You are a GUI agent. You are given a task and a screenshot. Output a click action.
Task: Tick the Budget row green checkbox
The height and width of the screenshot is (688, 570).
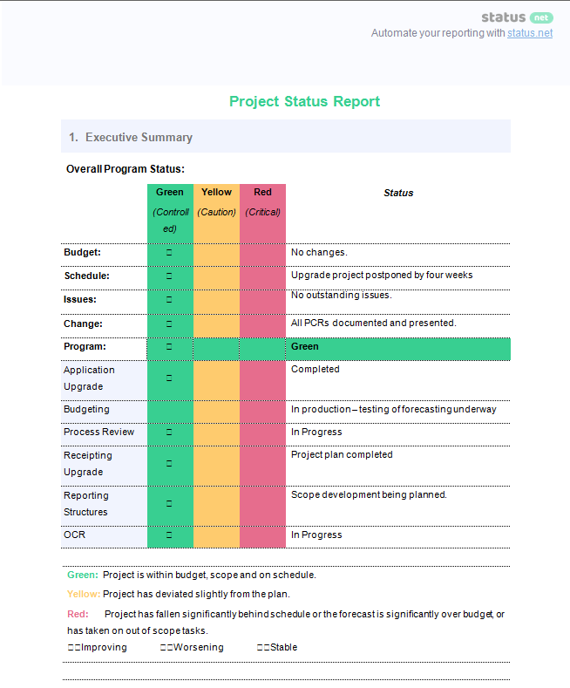tap(169, 253)
